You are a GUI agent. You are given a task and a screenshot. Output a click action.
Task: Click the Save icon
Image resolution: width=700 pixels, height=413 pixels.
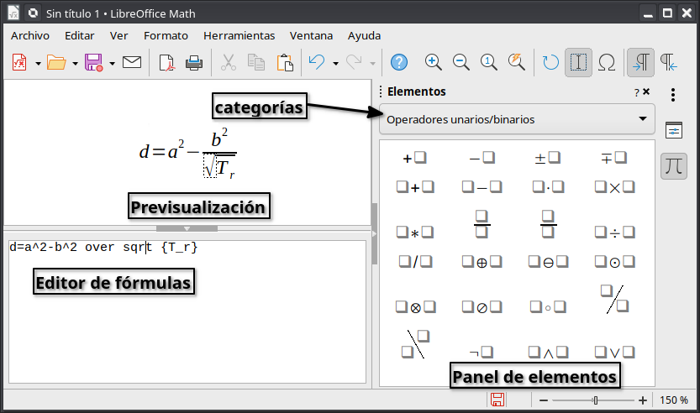[x=94, y=62]
